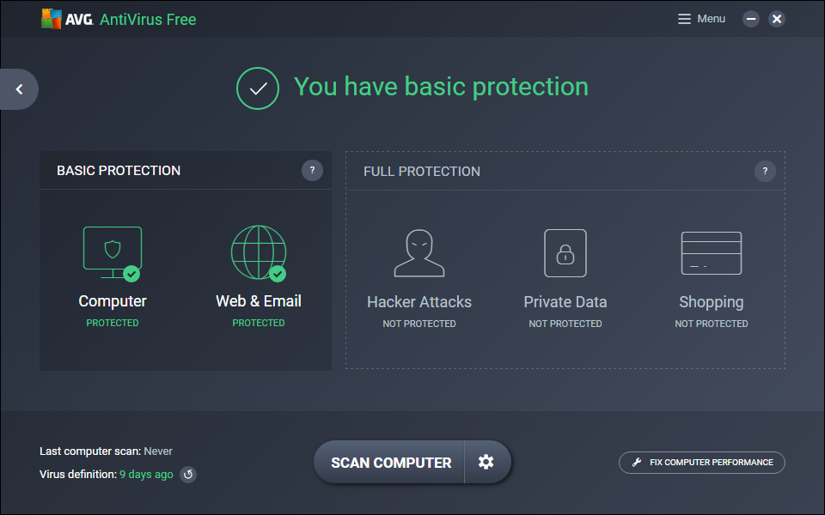Screen dimensions: 825x515
Task: Select the Shopping protection icon
Action: click(711, 251)
